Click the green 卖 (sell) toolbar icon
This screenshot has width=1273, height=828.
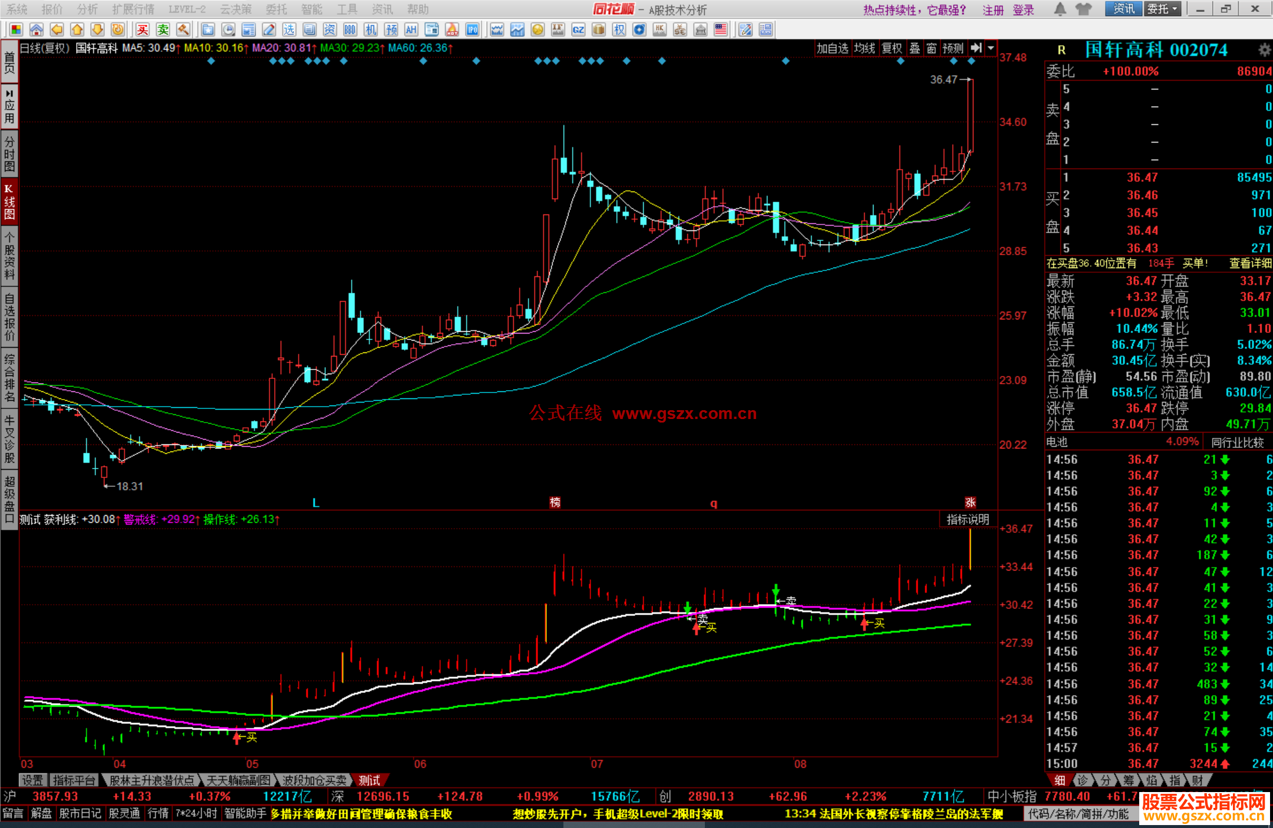point(163,29)
